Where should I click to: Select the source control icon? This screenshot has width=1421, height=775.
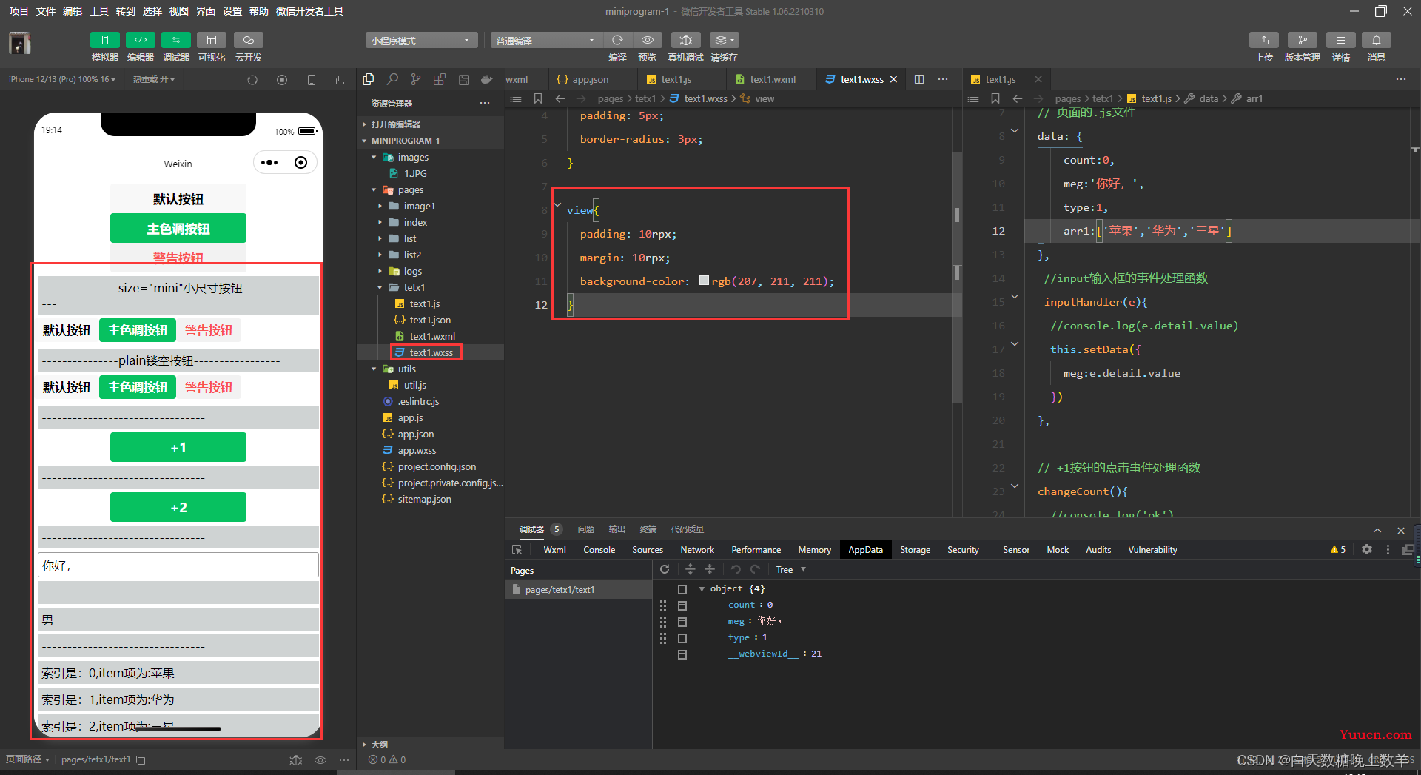click(x=416, y=79)
